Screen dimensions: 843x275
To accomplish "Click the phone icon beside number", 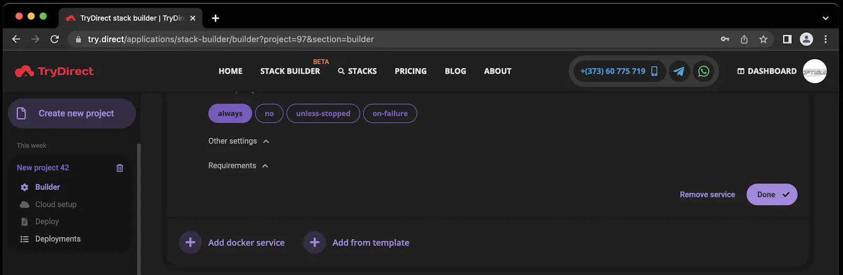I will pyautogui.click(x=654, y=71).
